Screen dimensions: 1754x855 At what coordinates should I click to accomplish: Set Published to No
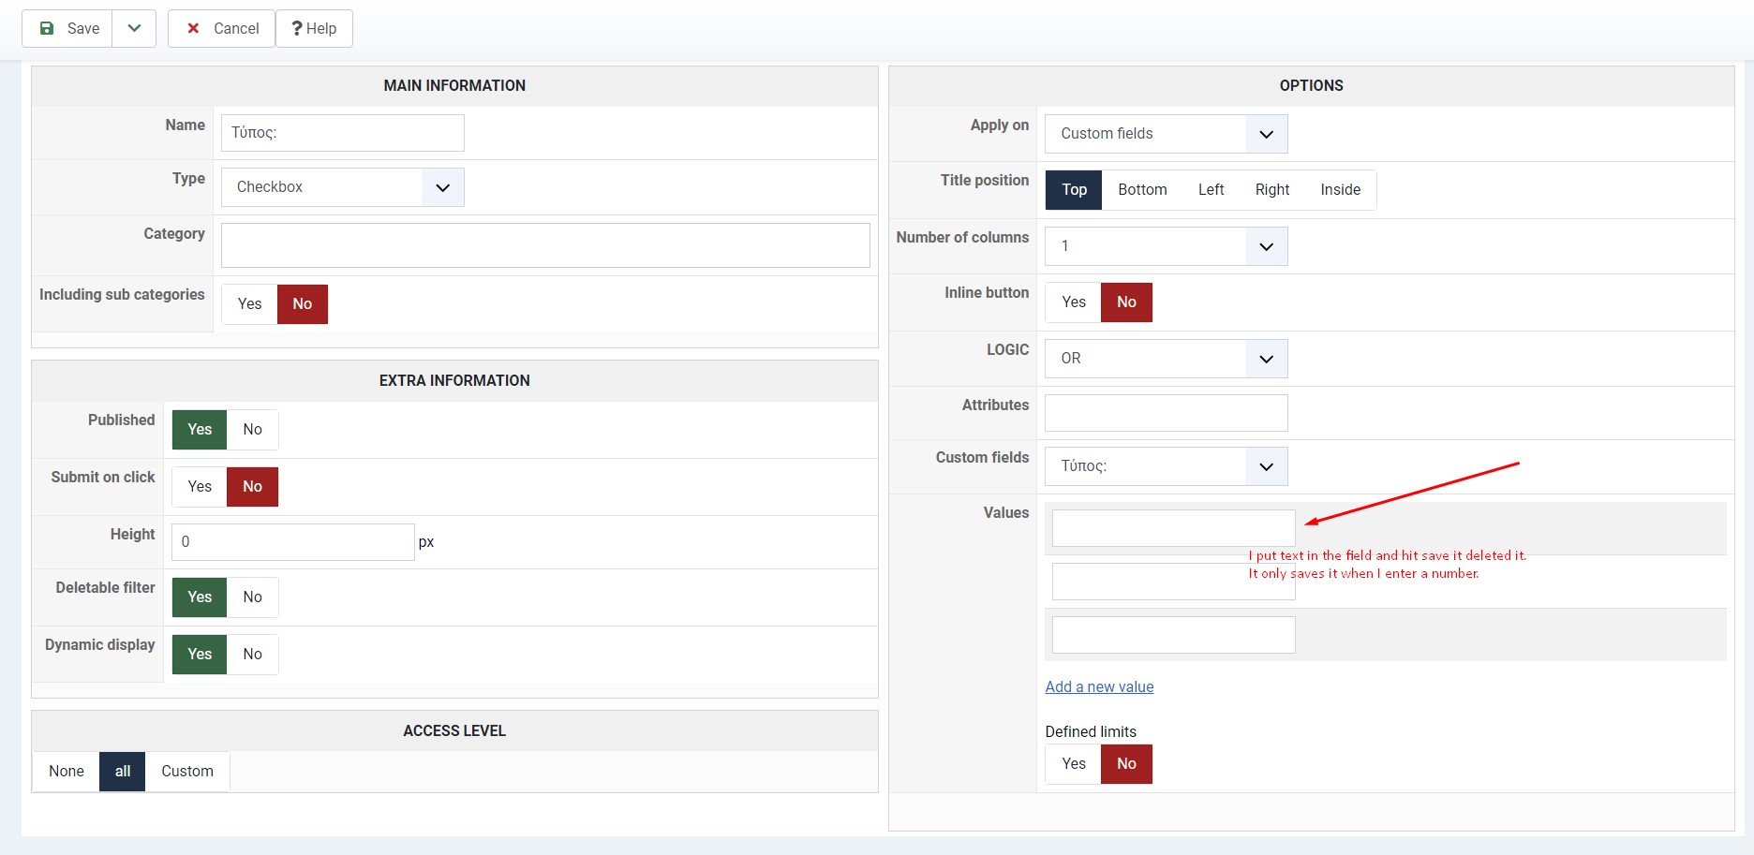pyautogui.click(x=252, y=429)
